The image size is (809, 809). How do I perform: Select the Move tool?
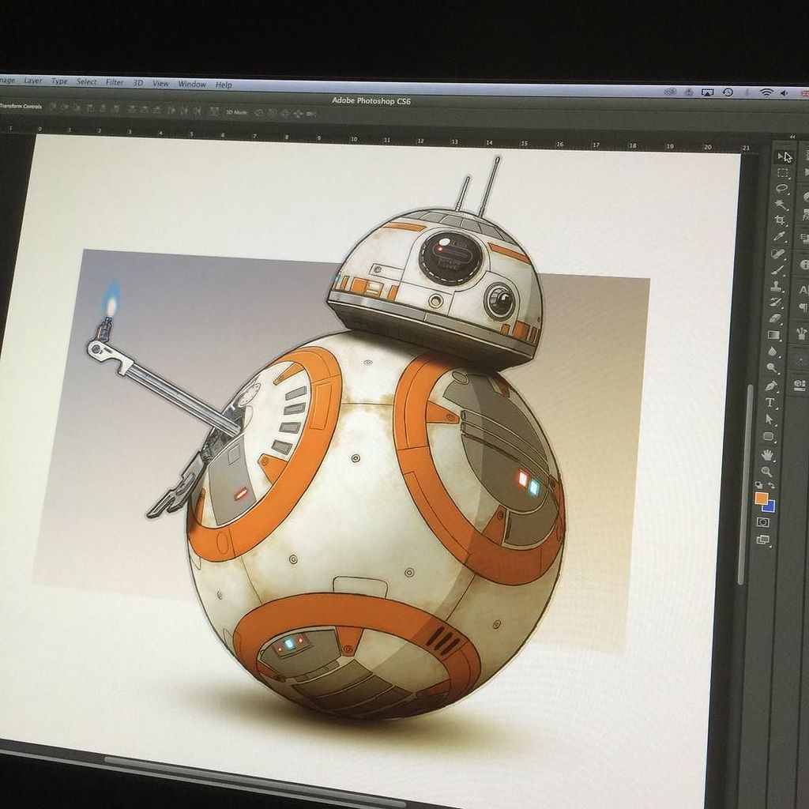coord(785,156)
